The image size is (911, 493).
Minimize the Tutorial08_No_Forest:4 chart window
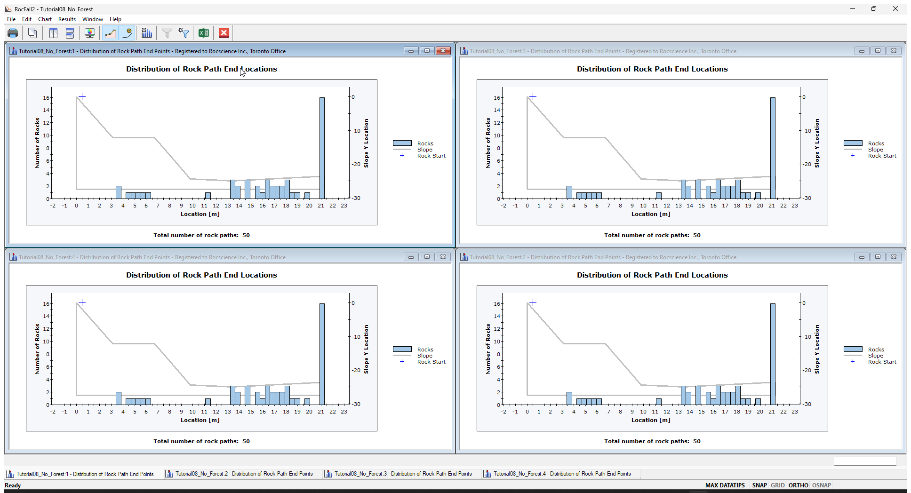click(411, 257)
